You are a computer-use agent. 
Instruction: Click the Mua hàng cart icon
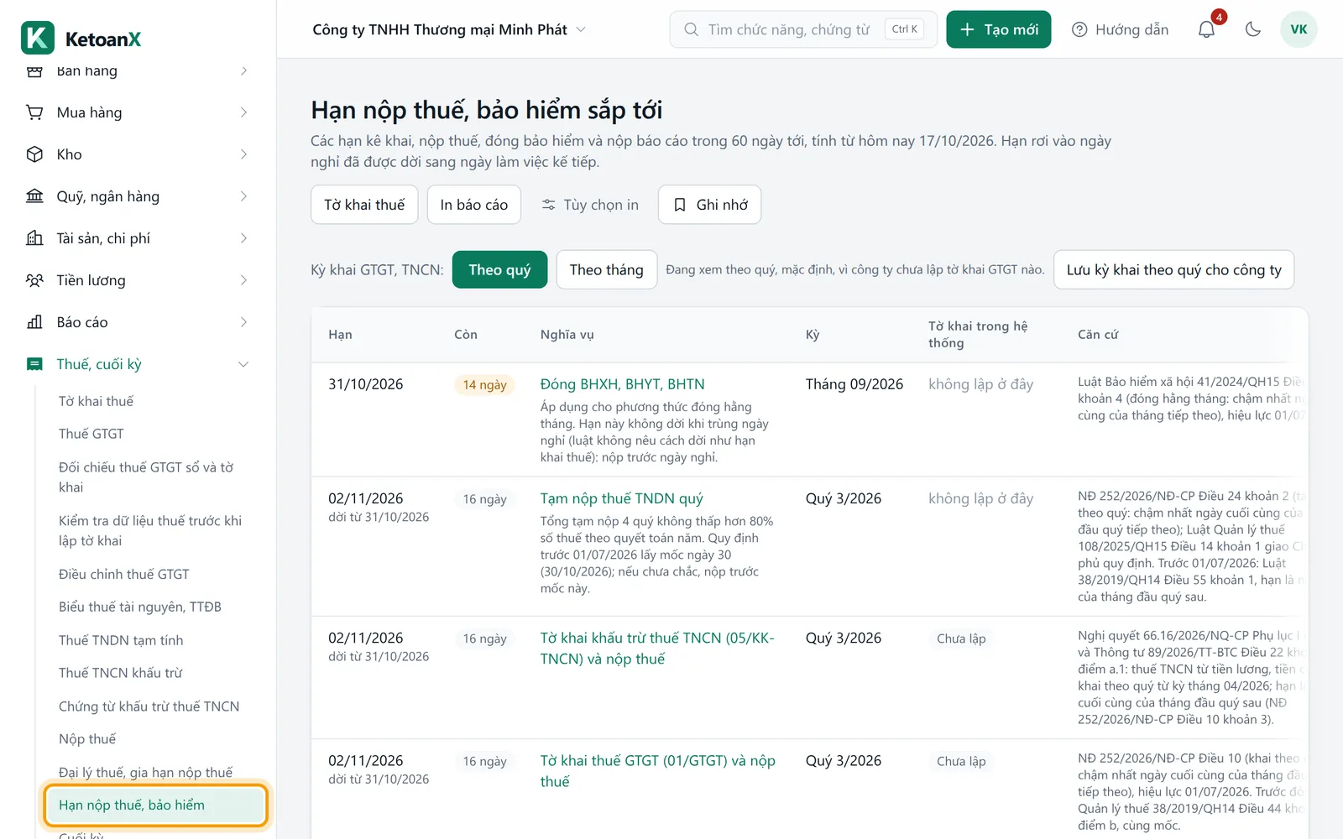pyautogui.click(x=34, y=112)
